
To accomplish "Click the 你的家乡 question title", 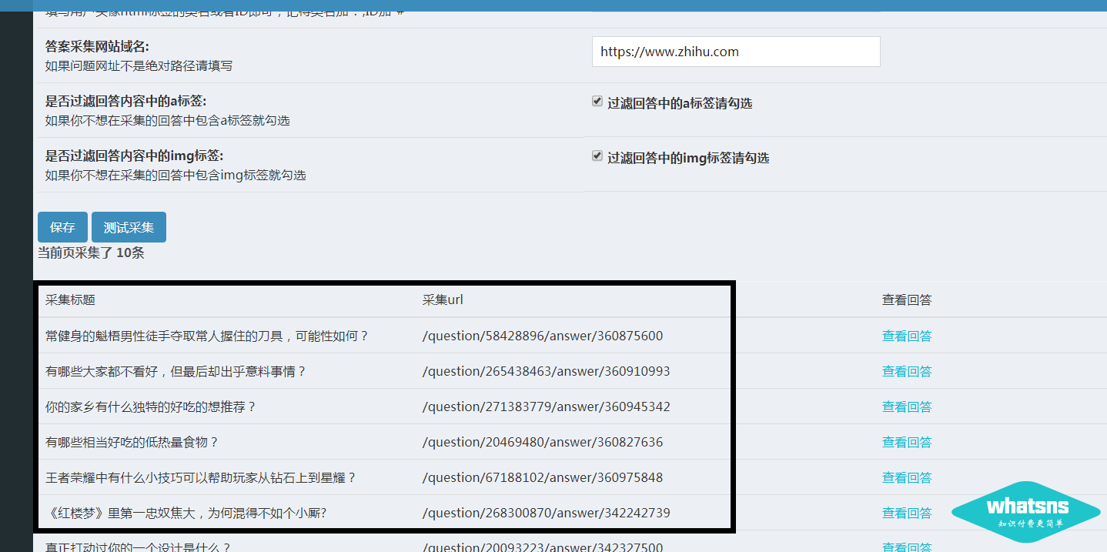I will point(151,406).
